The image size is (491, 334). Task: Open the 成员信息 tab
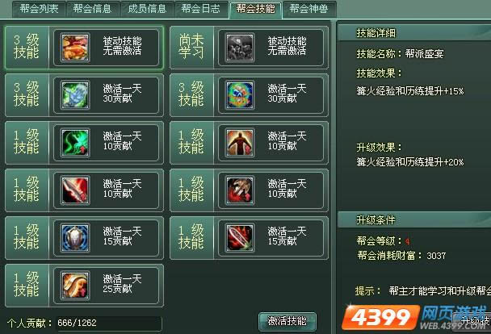pos(147,9)
